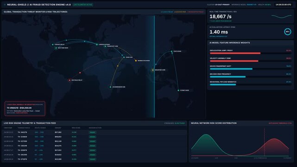Open the high-risk anomaly alert TX-#984210
This screenshot has height=167, width=297.
[25, 109]
